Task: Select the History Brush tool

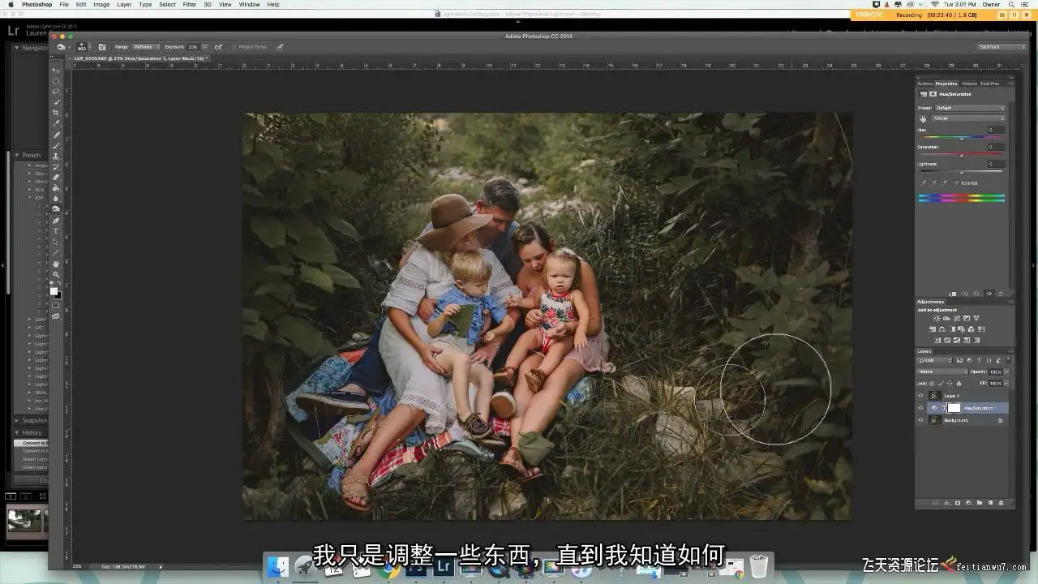Action: point(56,166)
